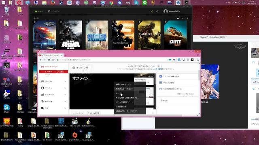
Task: Select the red Stream now sidebar item
Action: pos(53,72)
